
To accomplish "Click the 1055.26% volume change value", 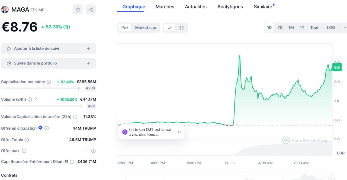I will pos(67,99).
